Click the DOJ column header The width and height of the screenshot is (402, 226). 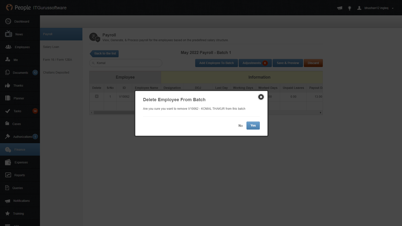(x=198, y=88)
